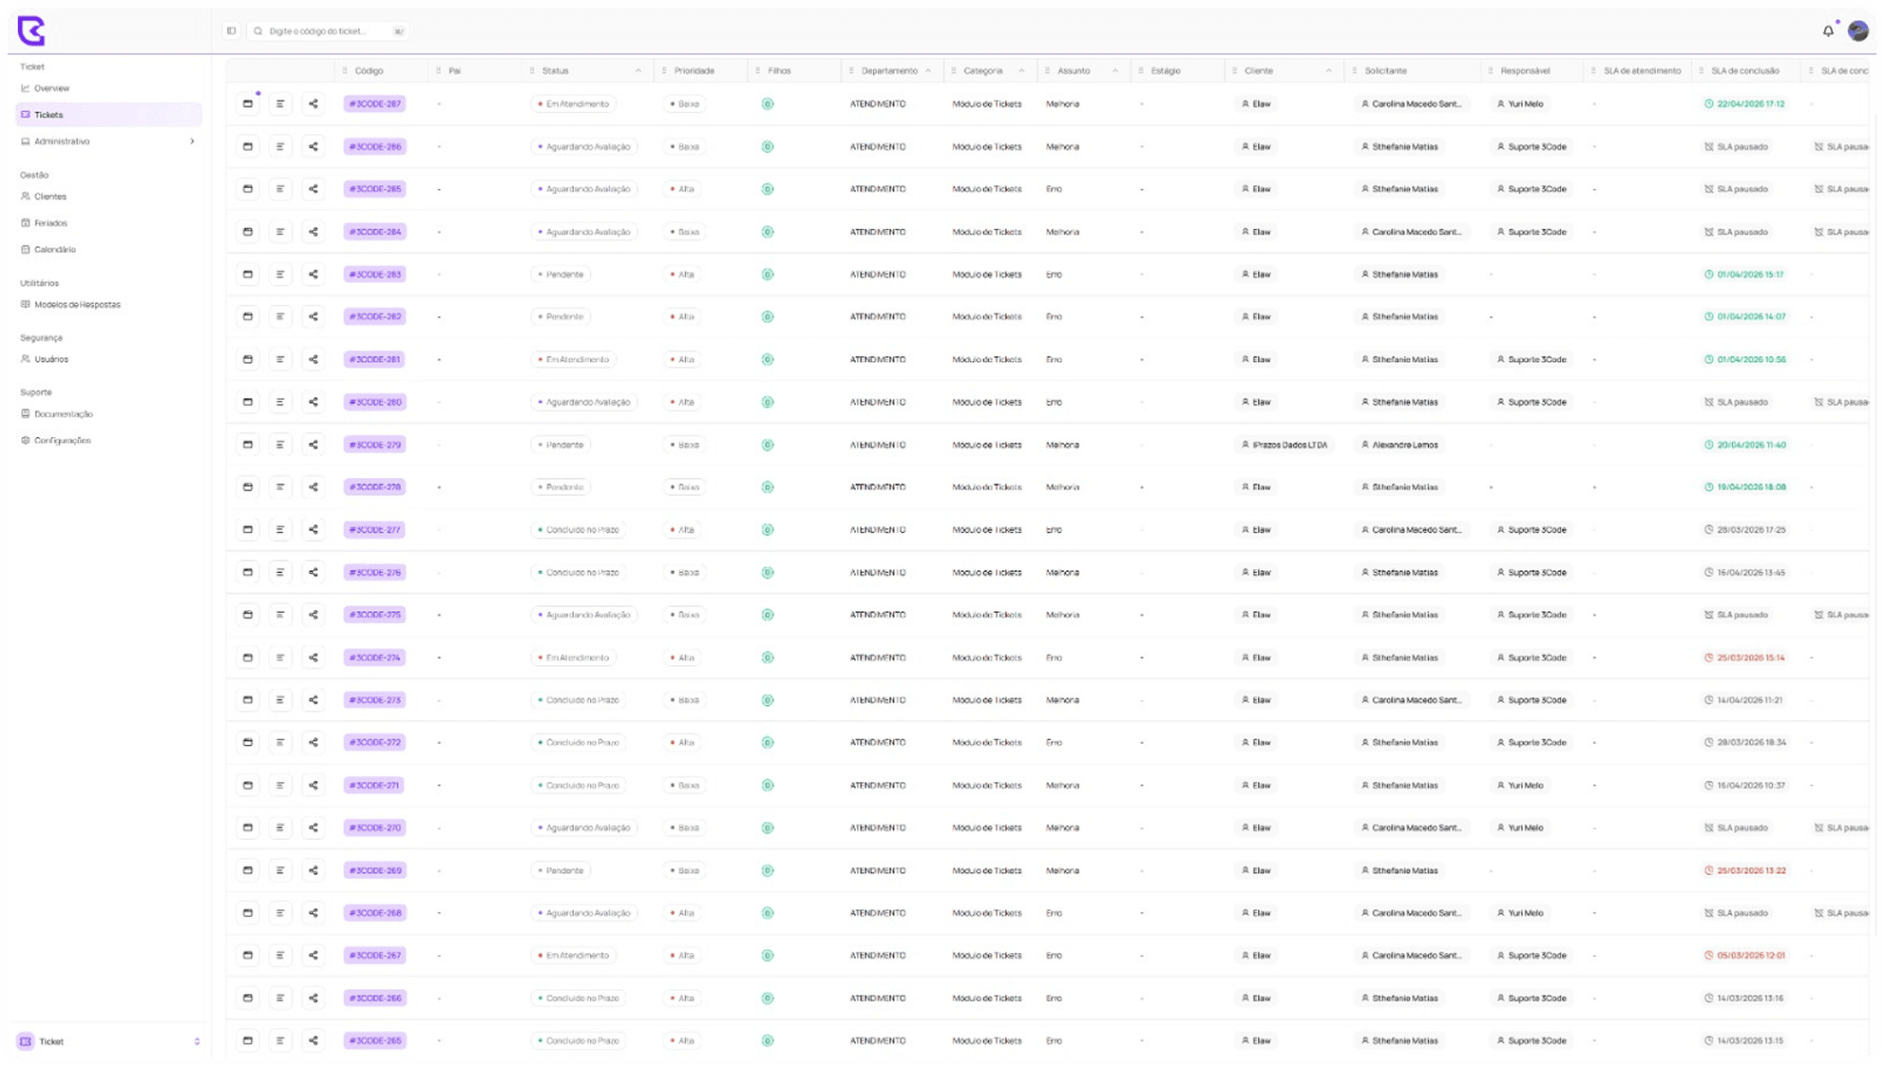Open ticket code #3CODE-272

(x=374, y=742)
